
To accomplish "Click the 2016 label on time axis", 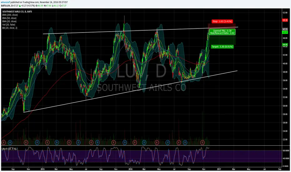I will [x=131, y=169].
